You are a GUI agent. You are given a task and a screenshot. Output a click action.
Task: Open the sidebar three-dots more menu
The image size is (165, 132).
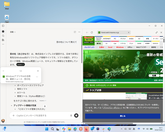pyautogui.click(x=3, y=44)
